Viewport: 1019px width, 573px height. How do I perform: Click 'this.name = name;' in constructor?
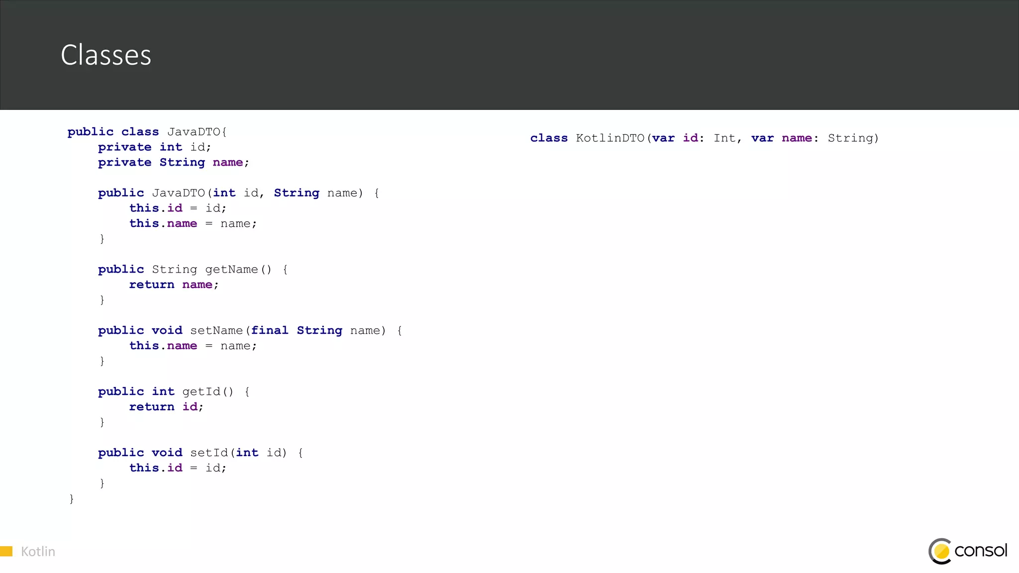(193, 224)
